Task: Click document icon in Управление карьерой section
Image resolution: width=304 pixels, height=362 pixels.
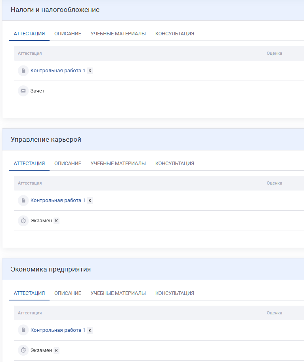Action: click(x=23, y=200)
